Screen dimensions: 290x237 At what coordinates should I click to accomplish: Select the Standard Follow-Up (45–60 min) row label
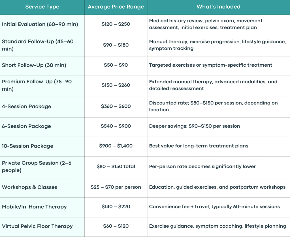coord(42,46)
